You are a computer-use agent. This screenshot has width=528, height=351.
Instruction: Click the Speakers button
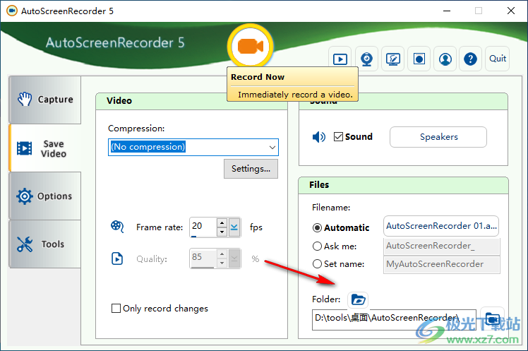point(438,137)
